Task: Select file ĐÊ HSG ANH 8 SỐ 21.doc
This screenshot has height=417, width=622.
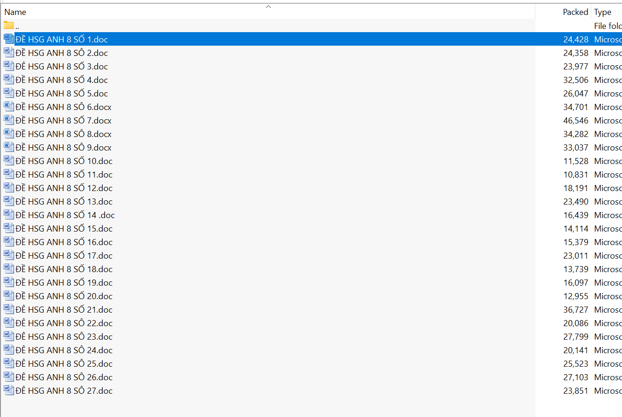Action: [64, 310]
